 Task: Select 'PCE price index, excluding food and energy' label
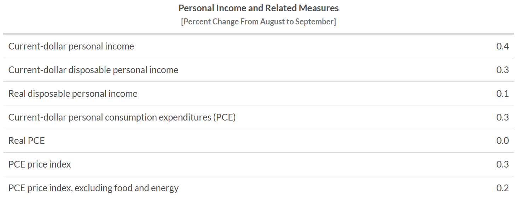point(93,188)
